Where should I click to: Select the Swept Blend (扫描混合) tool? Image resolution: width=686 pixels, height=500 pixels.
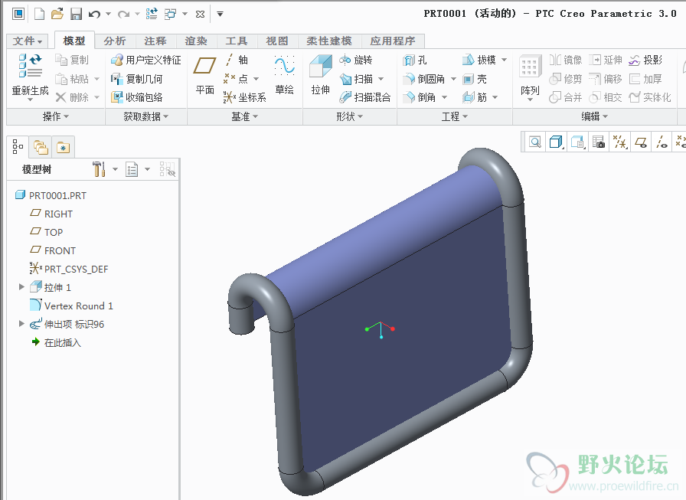(365, 97)
